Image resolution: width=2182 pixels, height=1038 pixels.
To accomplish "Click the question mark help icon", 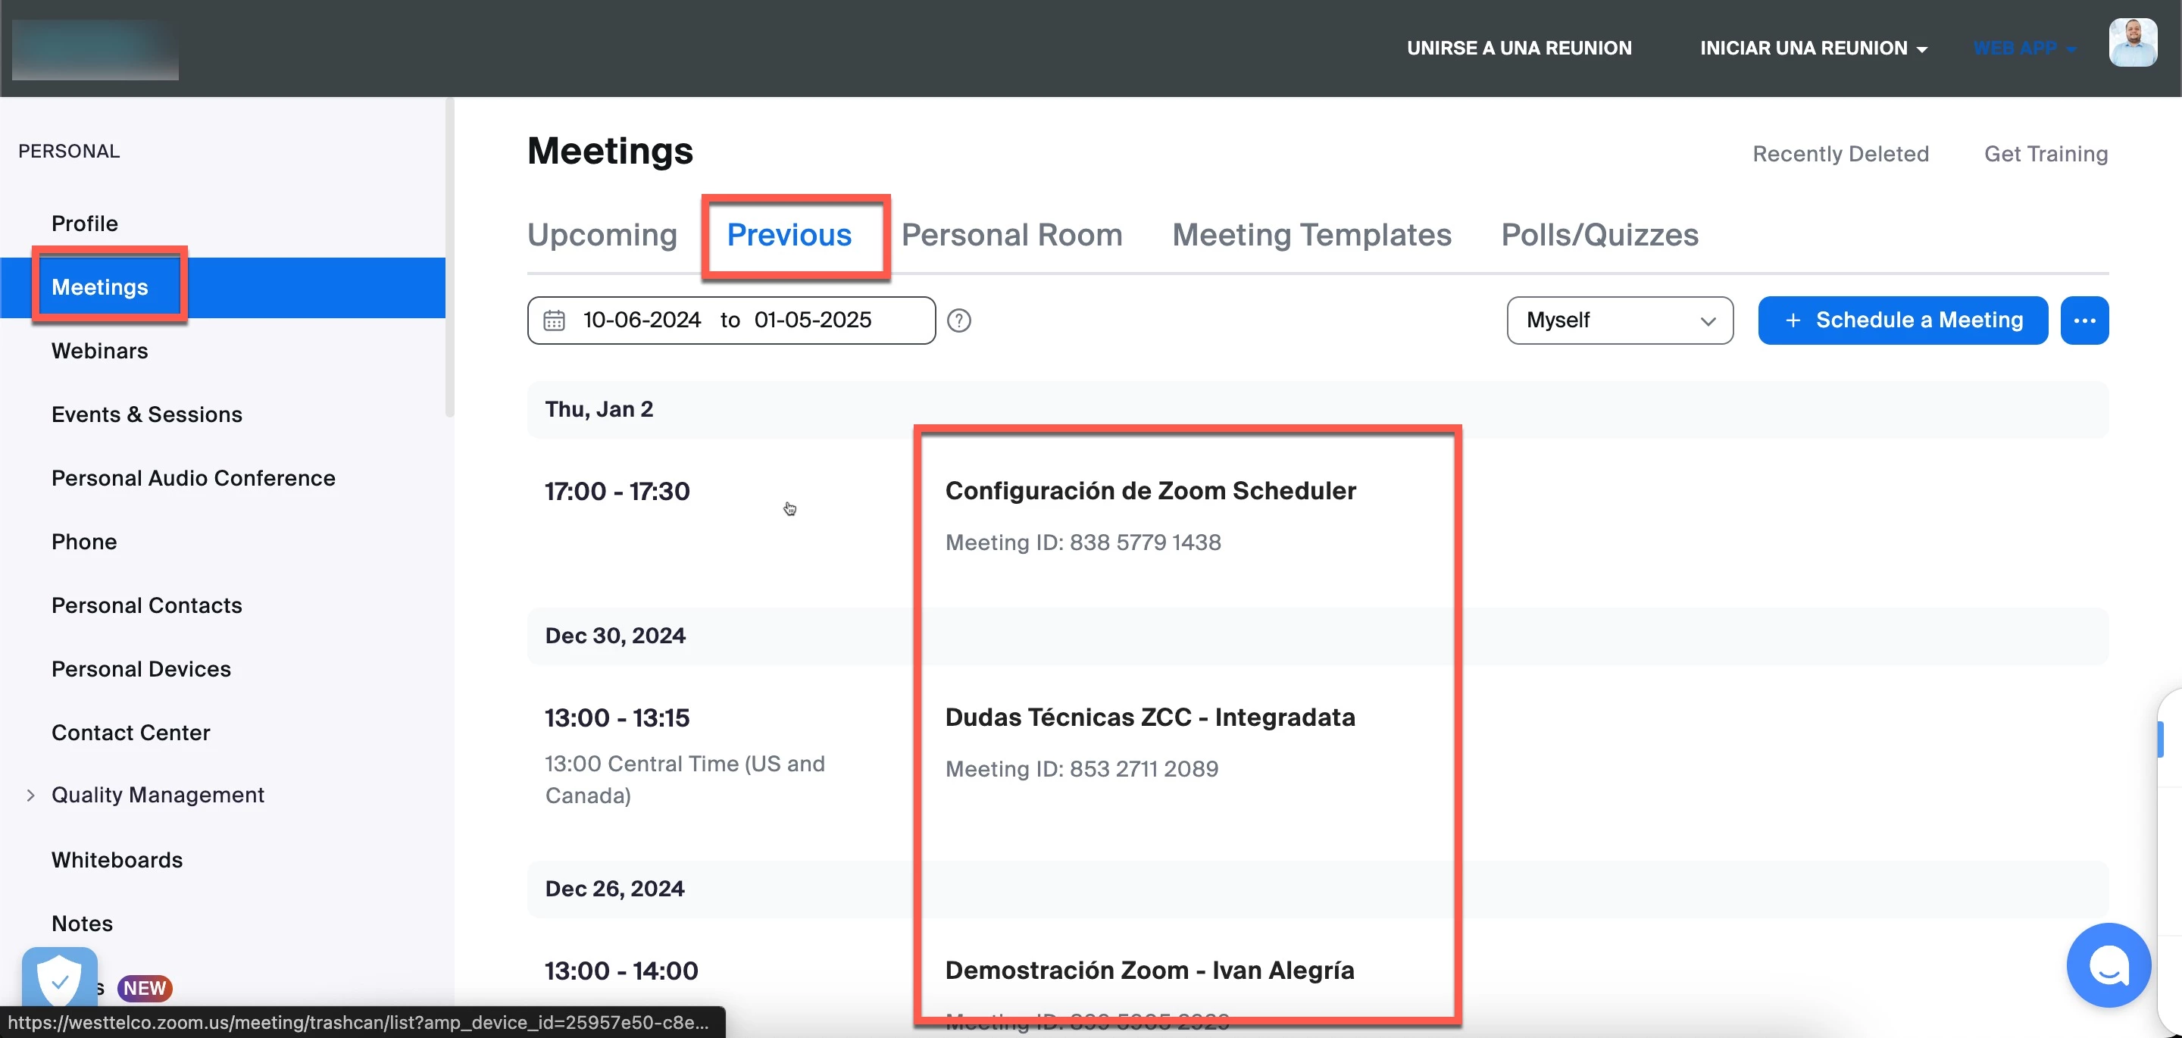I will tap(959, 320).
